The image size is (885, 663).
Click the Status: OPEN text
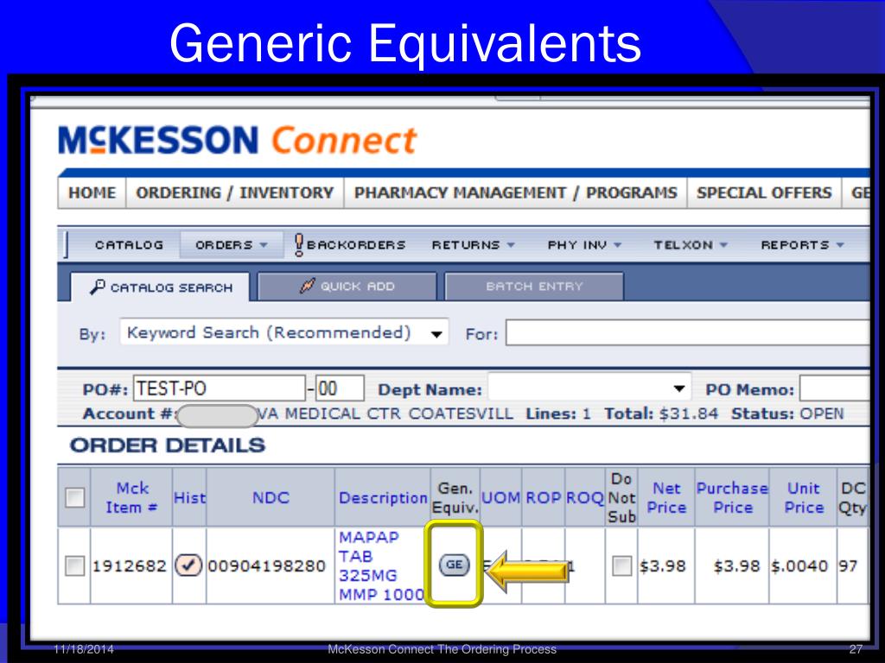click(787, 414)
